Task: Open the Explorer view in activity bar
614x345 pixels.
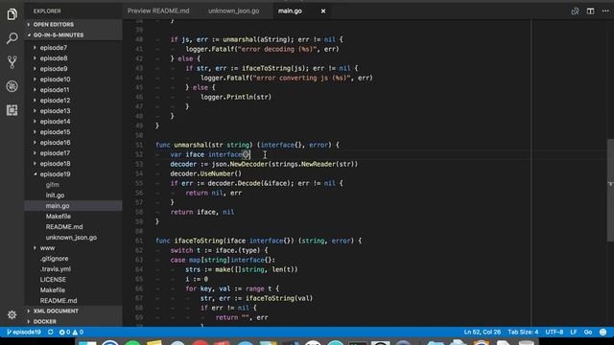Action: [x=12, y=14]
